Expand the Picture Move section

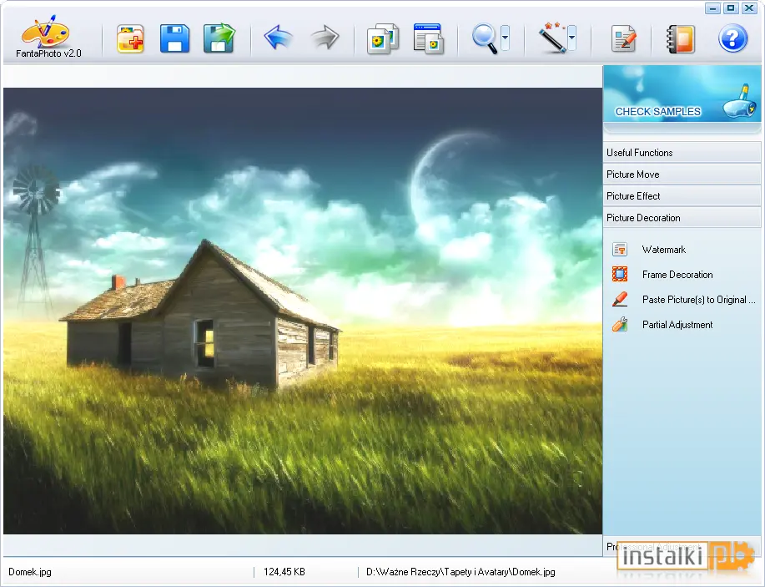682,175
